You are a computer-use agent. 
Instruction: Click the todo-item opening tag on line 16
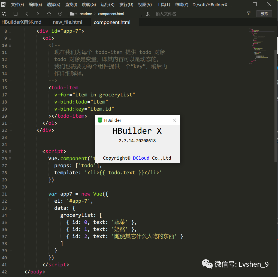pyautogui.click(x=63, y=87)
